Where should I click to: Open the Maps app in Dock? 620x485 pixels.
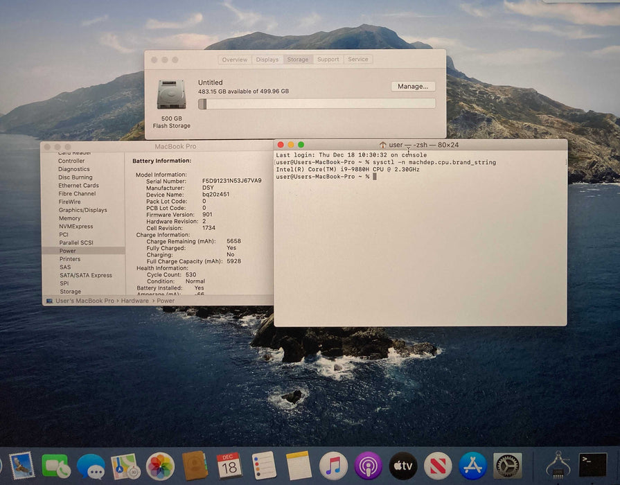[x=126, y=466]
